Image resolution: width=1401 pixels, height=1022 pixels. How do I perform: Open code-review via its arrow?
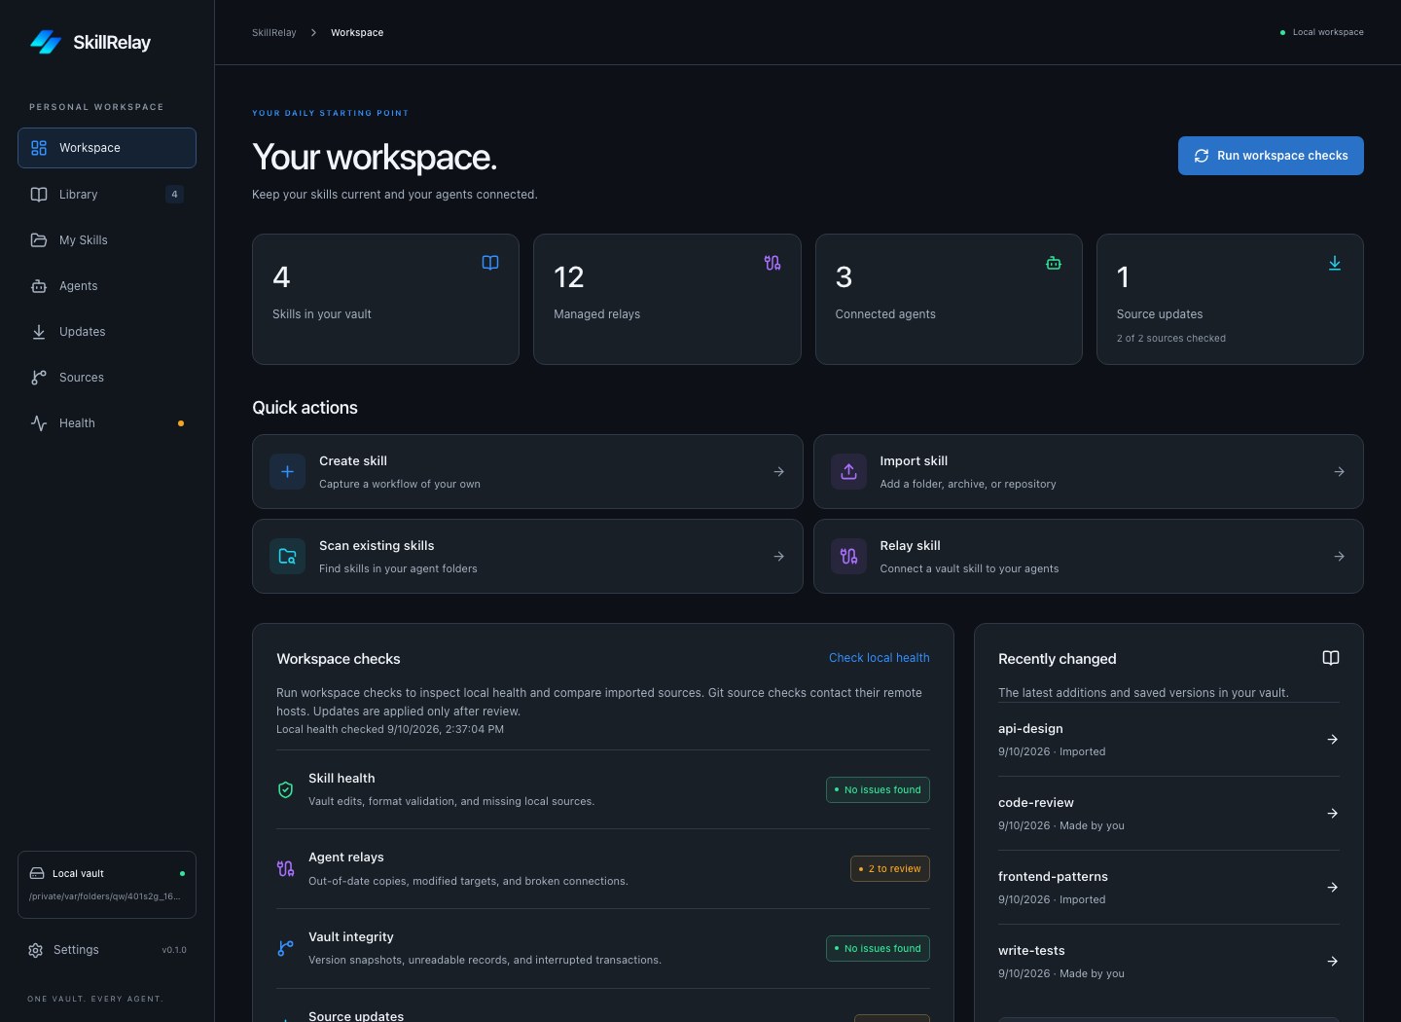coord(1332,814)
